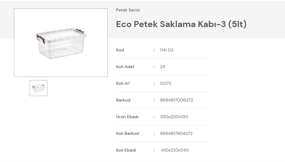Click the Koli m³ label

(123, 83)
